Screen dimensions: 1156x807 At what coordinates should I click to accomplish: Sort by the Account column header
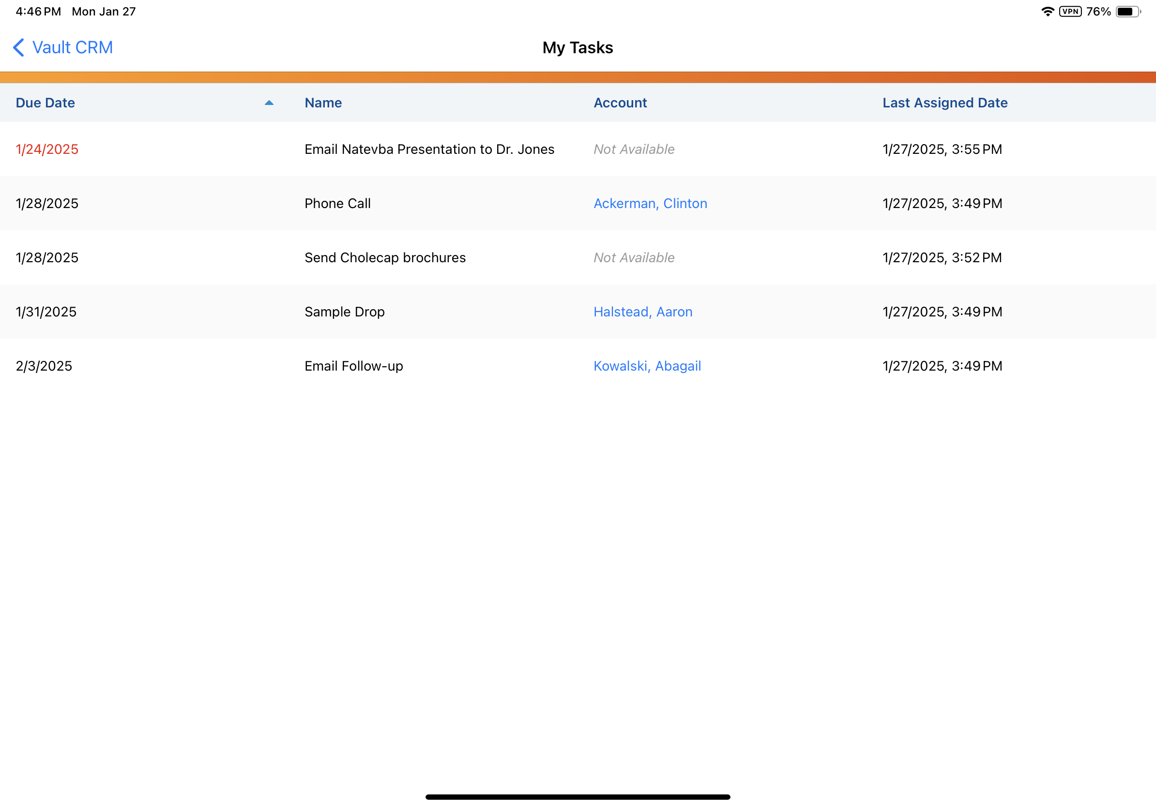(620, 103)
